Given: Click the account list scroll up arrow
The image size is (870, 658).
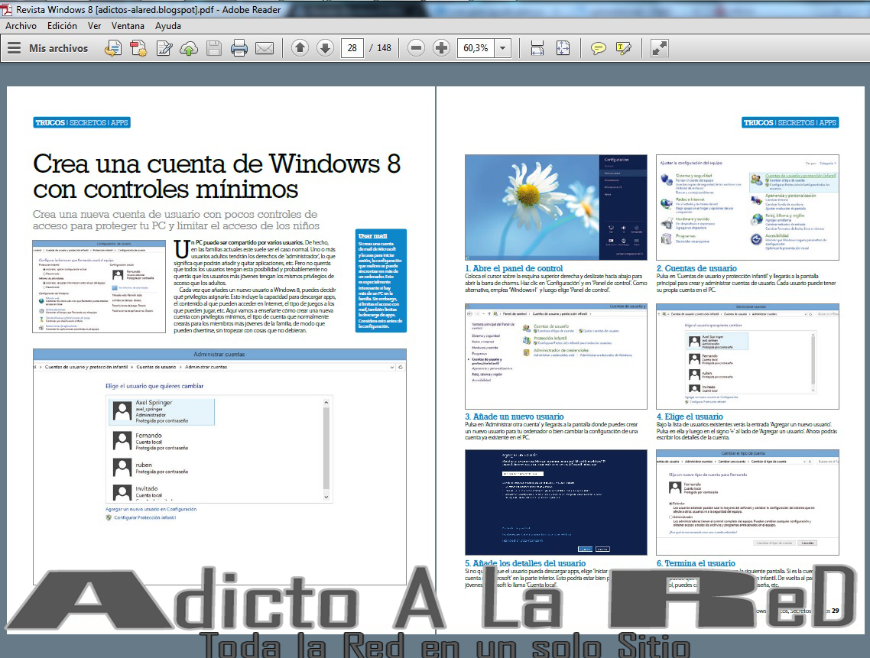Looking at the screenshot, I should pos(326,402).
